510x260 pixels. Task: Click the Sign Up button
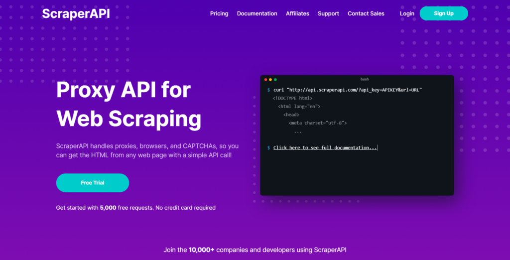pyautogui.click(x=444, y=13)
